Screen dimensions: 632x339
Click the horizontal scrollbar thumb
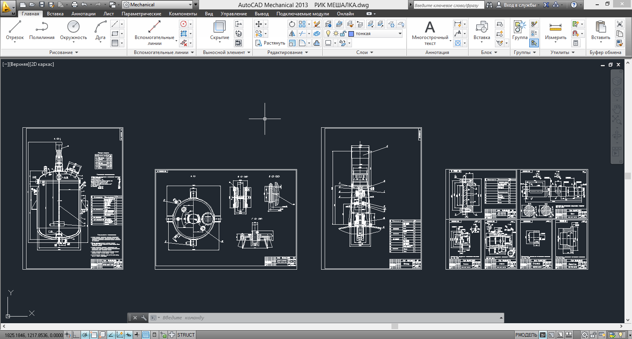(x=395, y=326)
